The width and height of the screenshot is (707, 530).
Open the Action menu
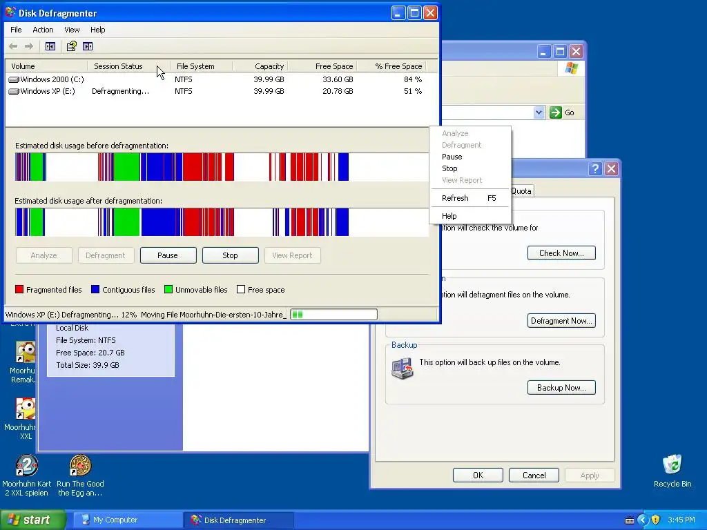tap(43, 30)
